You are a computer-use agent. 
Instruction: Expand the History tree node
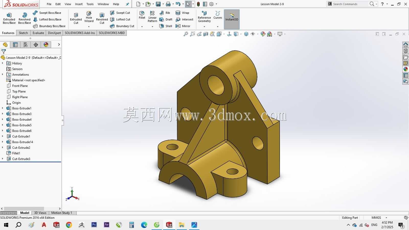coord(3,63)
